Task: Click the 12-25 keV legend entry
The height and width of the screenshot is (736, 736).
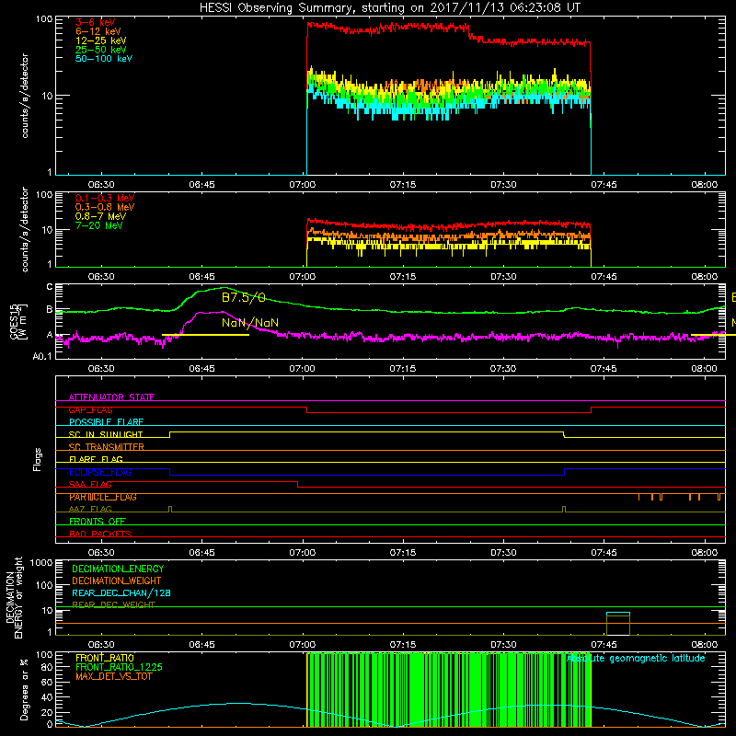Action: [100, 40]
